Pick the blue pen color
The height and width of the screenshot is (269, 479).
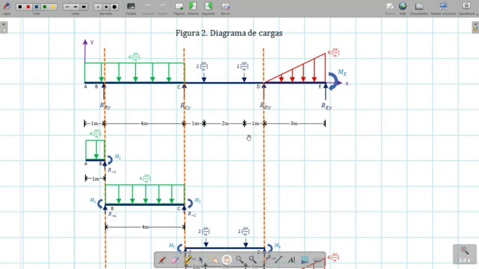[36, 7]
